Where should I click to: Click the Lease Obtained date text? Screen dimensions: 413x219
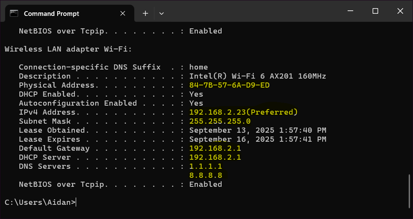(258, 130)
